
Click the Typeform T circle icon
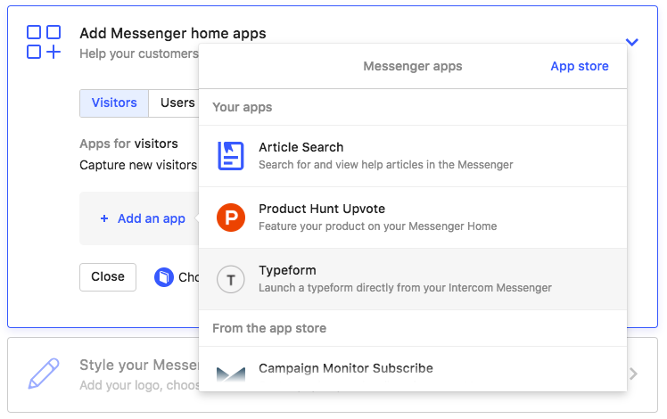click(x=231, y=279)
